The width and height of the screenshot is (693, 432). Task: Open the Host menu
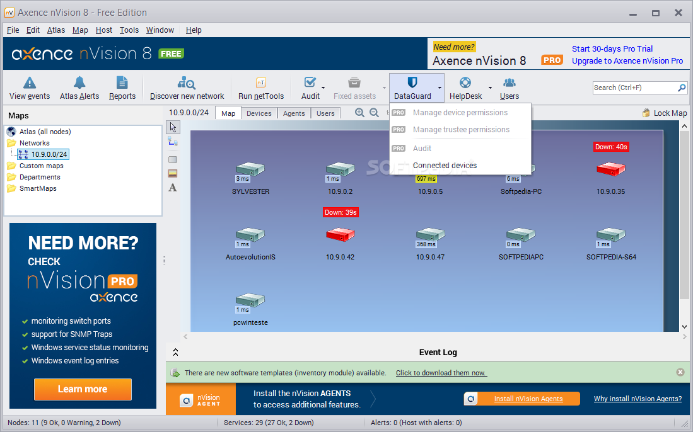click(x=104, y=30)
